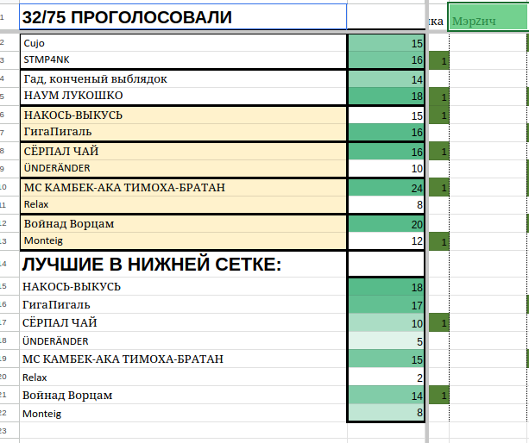Select the score 18 next to НАУМ ЛУКОШКО
Screen dimensions: 529x443
coord(386,96)
